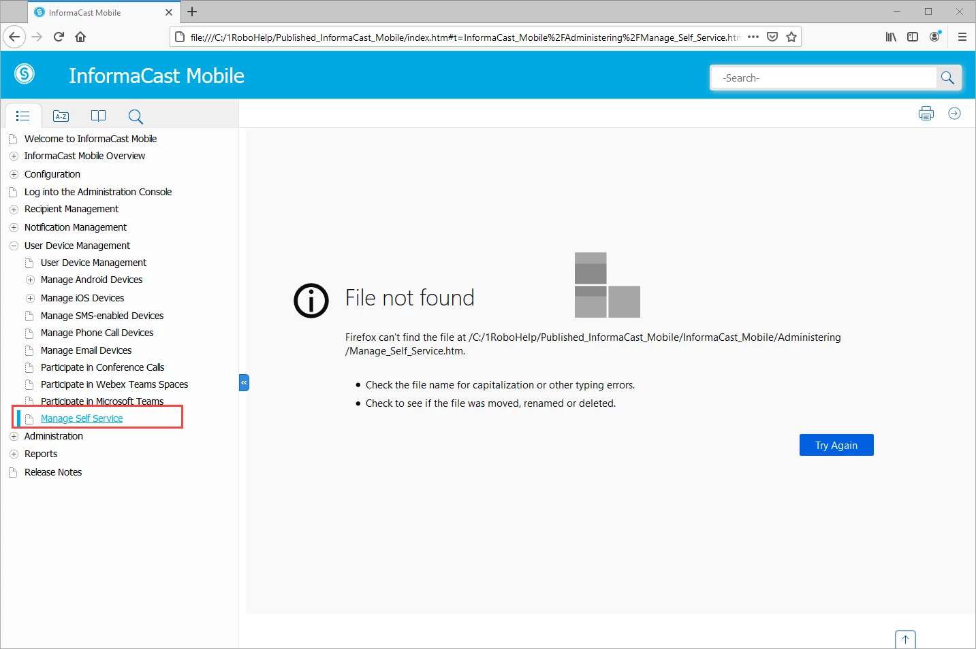Minimize the Firefox window
The width and height of the screenshot is (976, 649).
[897, 12]
